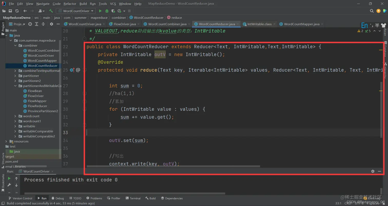
Task: Select FlowBean in the project tree
Action: tap(35, 91)
